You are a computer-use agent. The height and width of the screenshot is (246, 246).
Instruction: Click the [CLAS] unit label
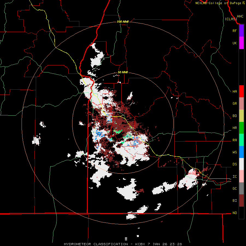[231, 19]
